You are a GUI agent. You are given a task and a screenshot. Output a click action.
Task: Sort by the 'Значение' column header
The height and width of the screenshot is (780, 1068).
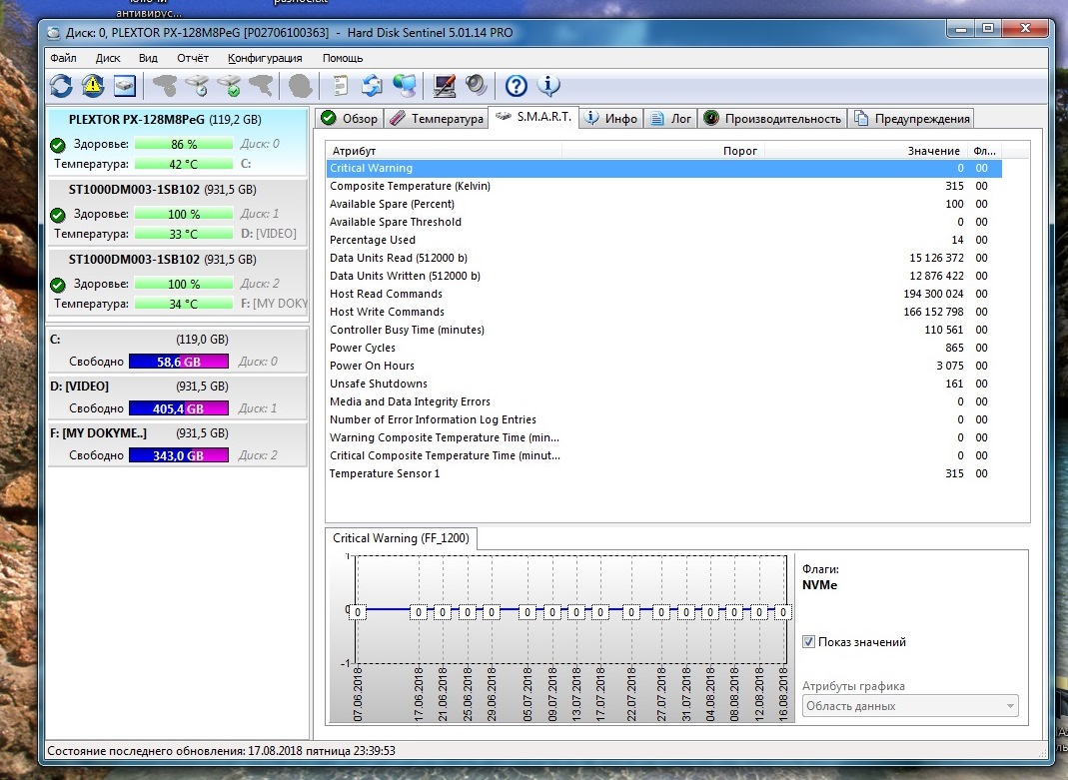click(933, 151)
